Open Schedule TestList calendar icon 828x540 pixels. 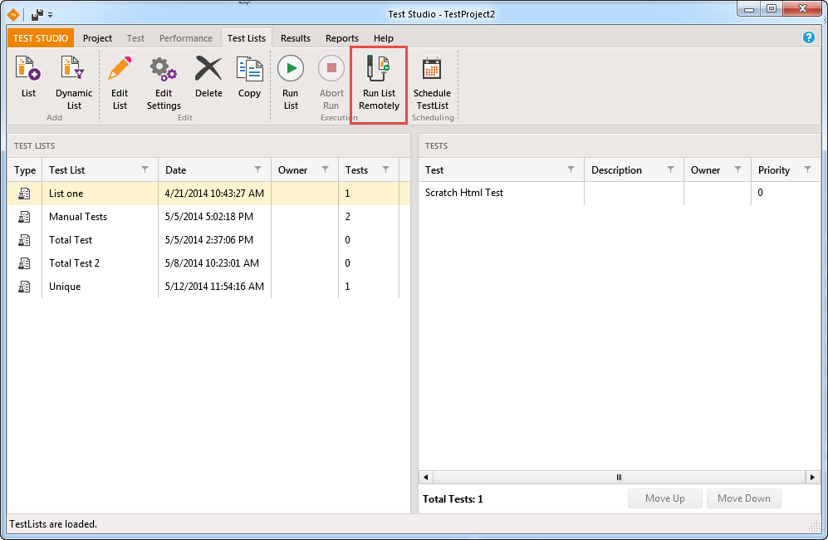(x=432, y=83)
